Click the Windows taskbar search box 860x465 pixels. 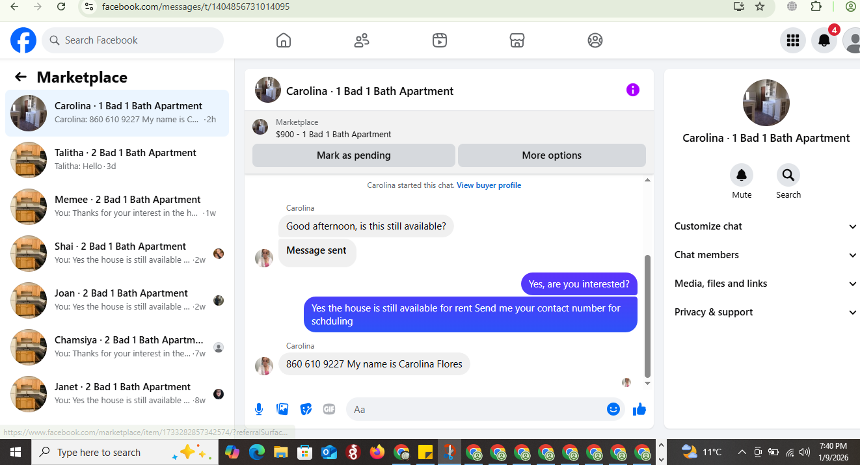tap(124, 452)
